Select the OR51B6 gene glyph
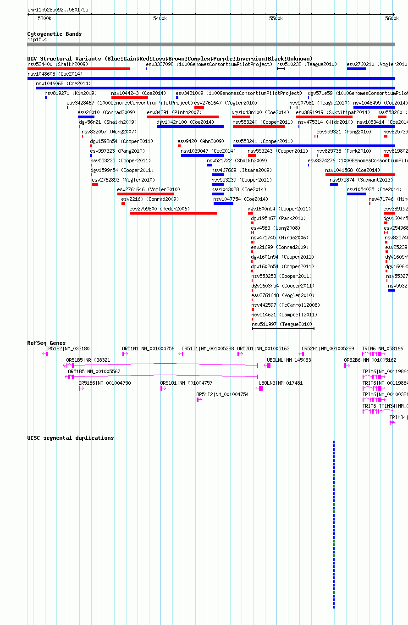 (x=81, y=388)
